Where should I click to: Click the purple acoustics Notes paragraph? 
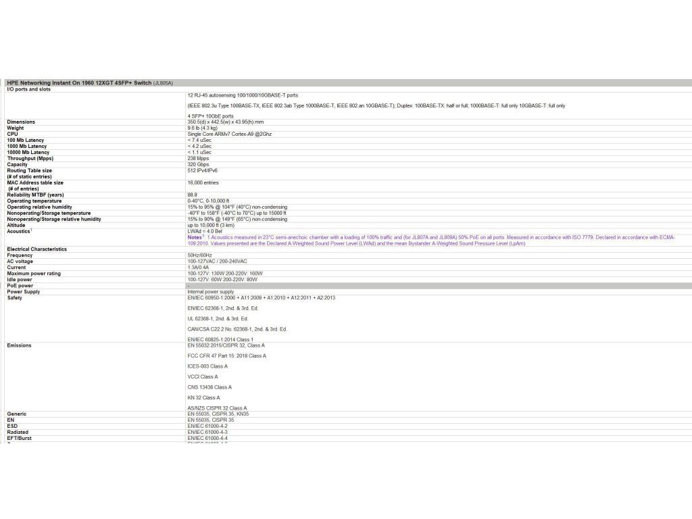pos(431,241)
